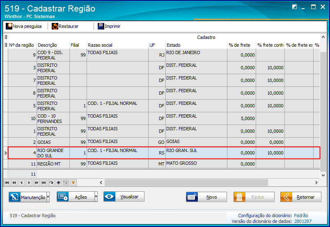Screen dimensions: 330x227
Task: Click the RIO DE JANEIRO estado cell
Action: pyautogui.click(x=196, y=55)
